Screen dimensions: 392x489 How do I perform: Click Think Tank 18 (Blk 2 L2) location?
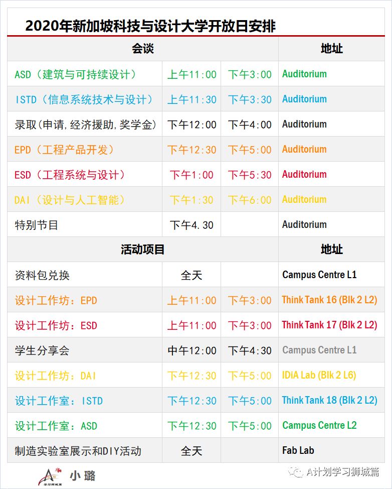pyautogui.click(x=329, y=400)
